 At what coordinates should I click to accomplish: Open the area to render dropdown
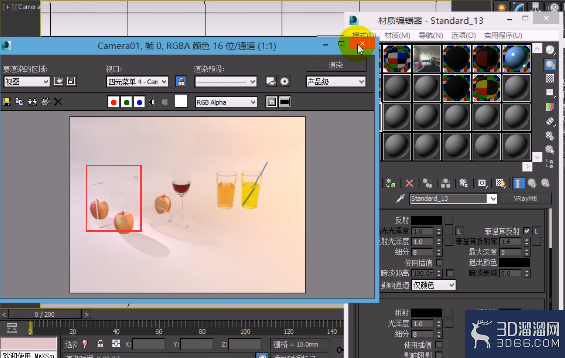click(x=27, y=82)
